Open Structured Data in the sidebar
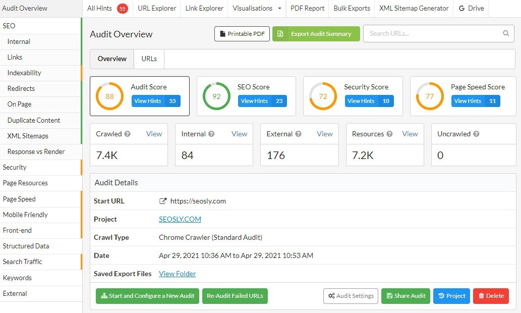 tap(40, 246)
